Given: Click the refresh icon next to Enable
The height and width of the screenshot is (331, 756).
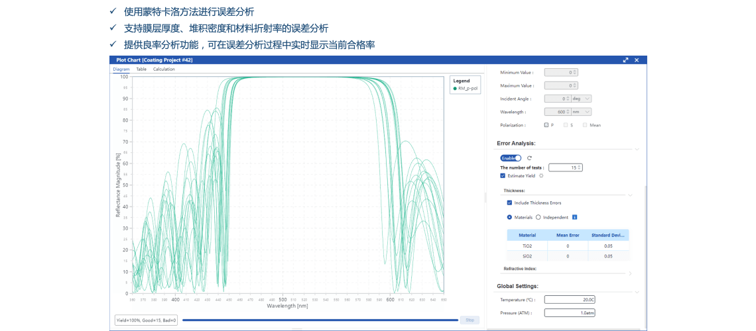Looking at the screenshot, I should [x=529, y=158].
